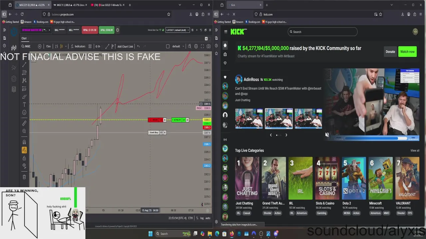Screen dimensions: 426x239
Task: Select the zoom-in magnifier chart tool
Action: 24,131
